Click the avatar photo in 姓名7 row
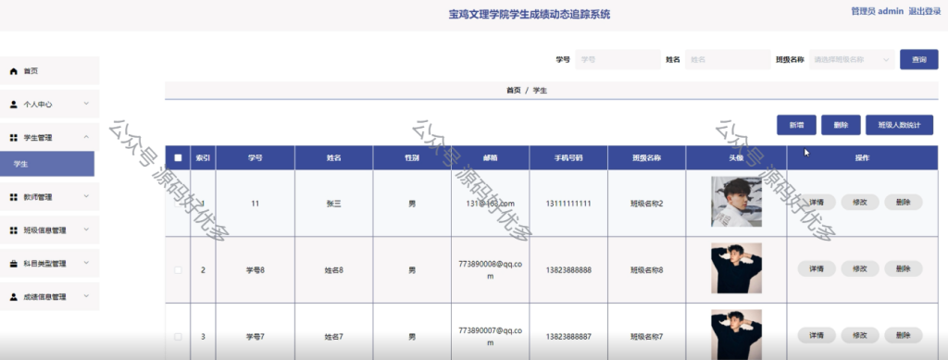The width and height of the screenshot is (948, 360). click(736, 335)
